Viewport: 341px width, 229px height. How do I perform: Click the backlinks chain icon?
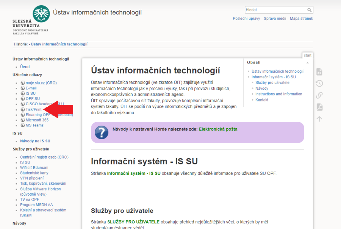[x=319, y=95]
